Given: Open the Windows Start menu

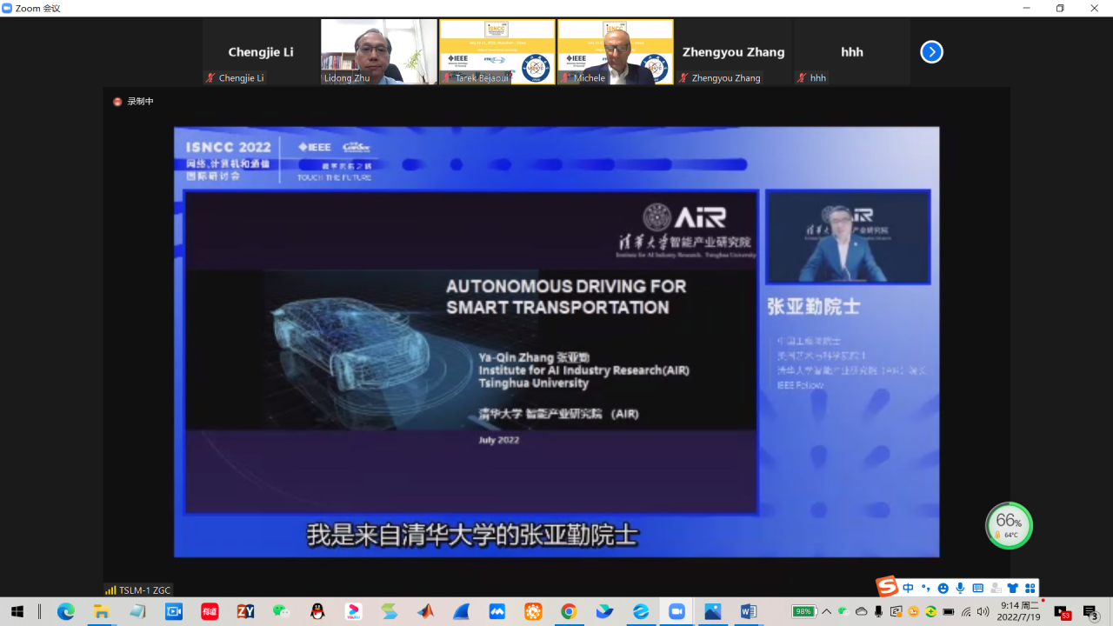Looking at the screenshot, I should click(17, 611).
